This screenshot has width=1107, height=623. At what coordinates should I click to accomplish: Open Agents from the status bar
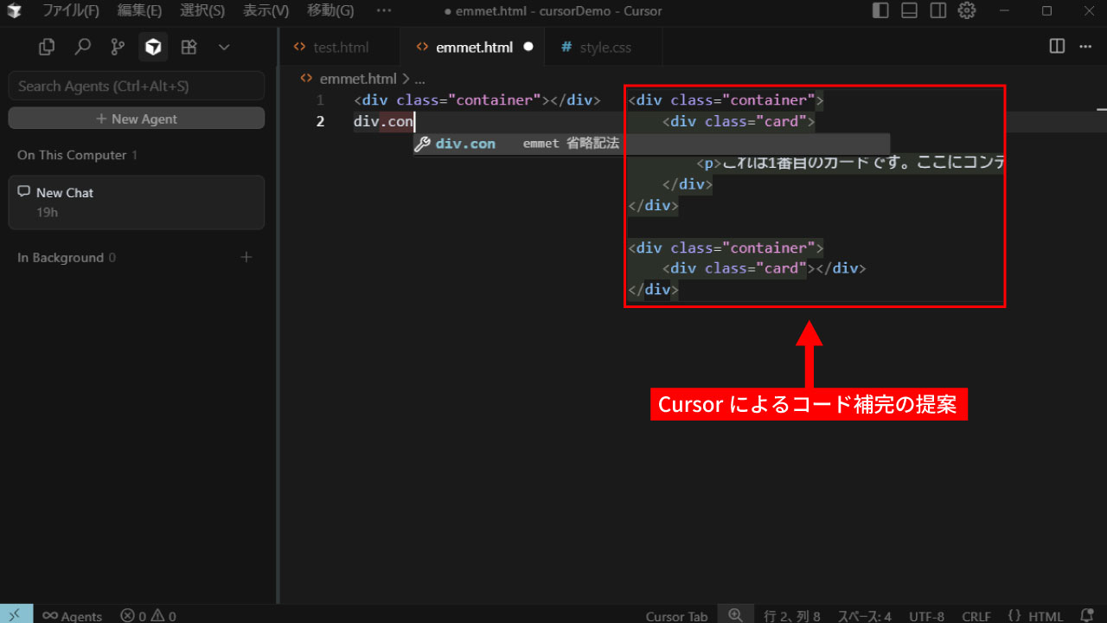click(72, 616)
